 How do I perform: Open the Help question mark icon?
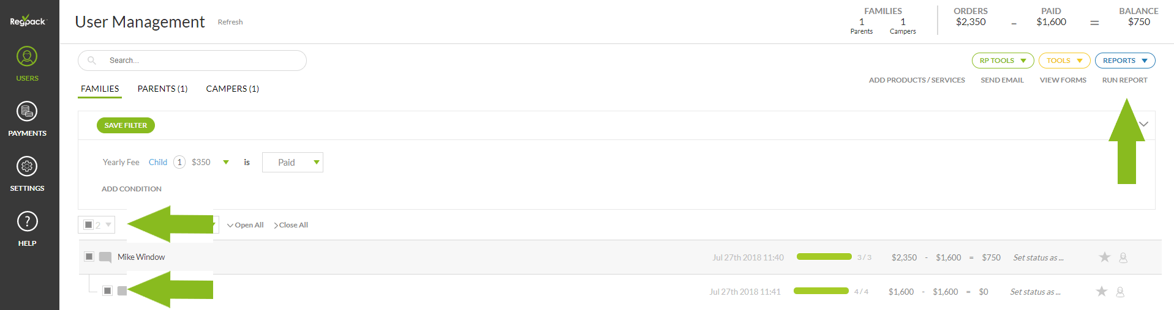pyautogui.click(x=27, y=229)
